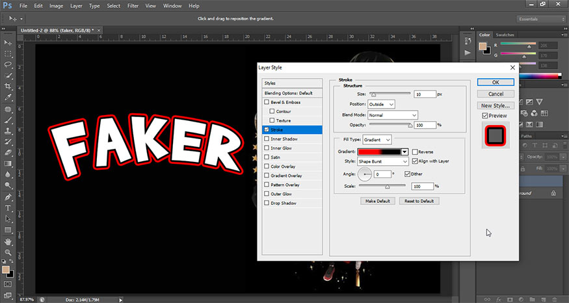569x303 pixels.
Task: Click the Make Default button
Action: tap(377, 201)
